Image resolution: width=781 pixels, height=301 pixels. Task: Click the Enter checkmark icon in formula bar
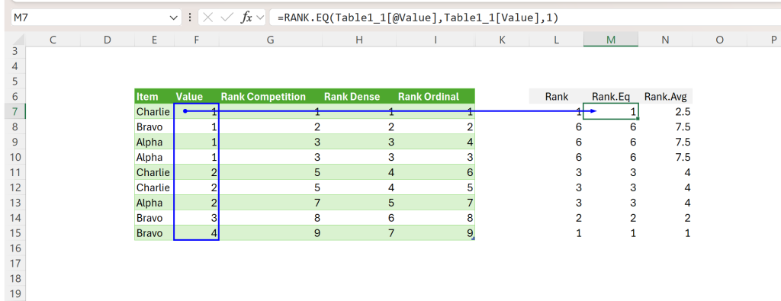(x=227, y=18)
